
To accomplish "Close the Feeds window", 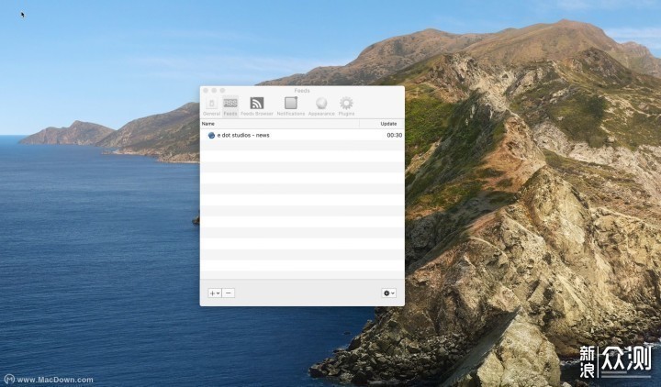I will (206, 91).
